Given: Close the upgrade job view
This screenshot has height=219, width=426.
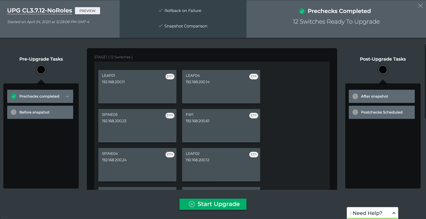Looking at the screenshot, I should coord(420,6).
